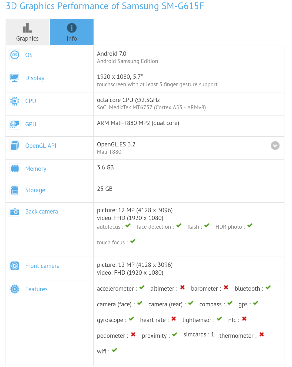292x367 pixels.
Task: Click the accelerometer green checkmark
Action: pyautogui.click(x=142, y=287)
